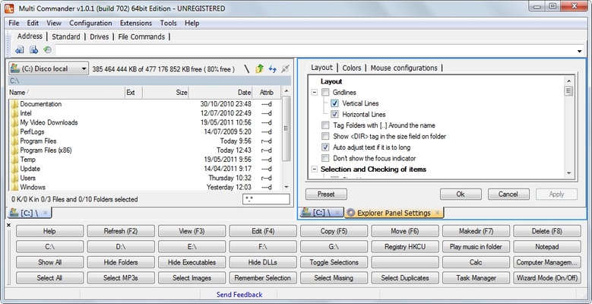The image size is (592, 304).
Task: Confirm settings with the Ok button
Action: (x=461, y=194)
